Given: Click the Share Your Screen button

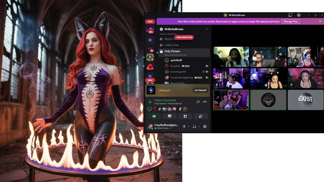Looking at the screenshot, I should point(170,116).
